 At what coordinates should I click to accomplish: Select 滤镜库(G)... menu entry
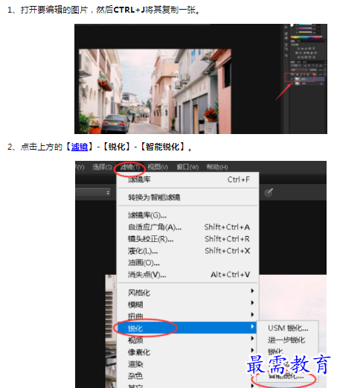click(x=187, y=215)
